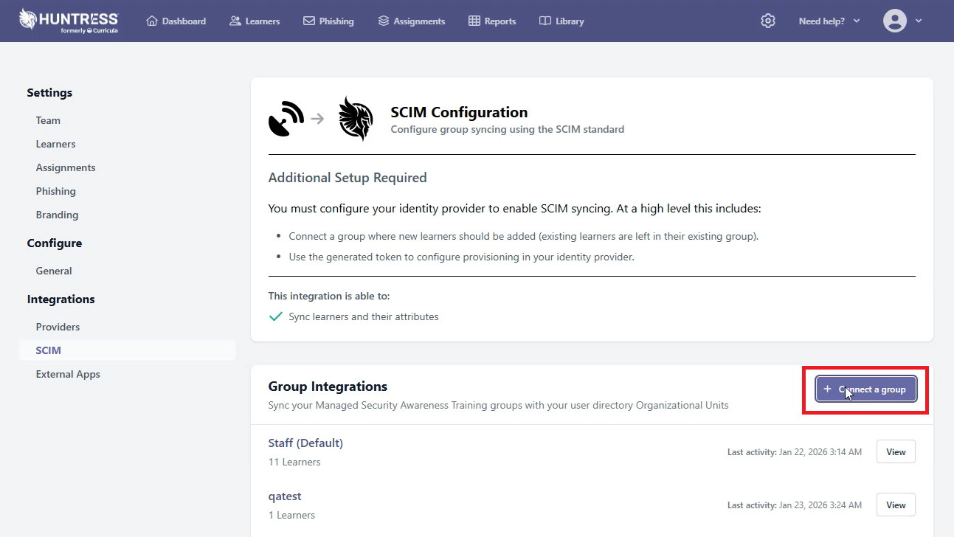The image size is (954, 537).
Task: Expand the Need help? dropdown
Action: tap(829, 21)
